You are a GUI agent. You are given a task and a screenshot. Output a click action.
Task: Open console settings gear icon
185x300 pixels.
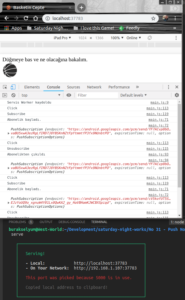point(177,95)
